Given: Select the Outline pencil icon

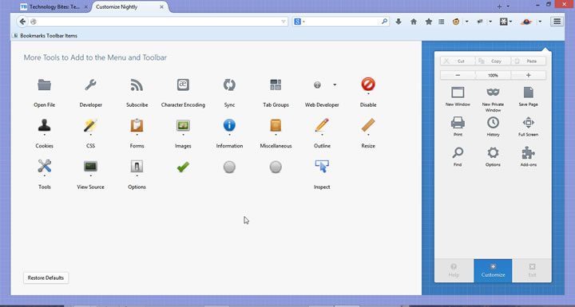Looking at the screenshot, I should click(322, 125).
